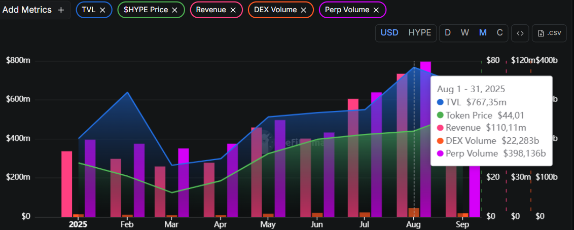Screen dimensions: 574x230
Task: Download chart data as .csv
Action: pos(549,33)
